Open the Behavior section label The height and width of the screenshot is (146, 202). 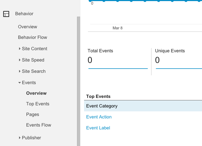click(24, 14)
